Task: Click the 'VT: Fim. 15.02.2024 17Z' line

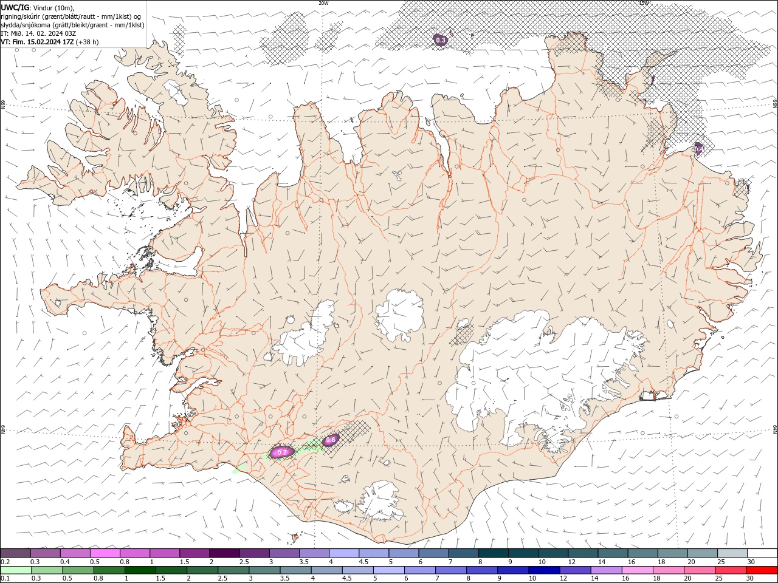Action: [38, 42]
